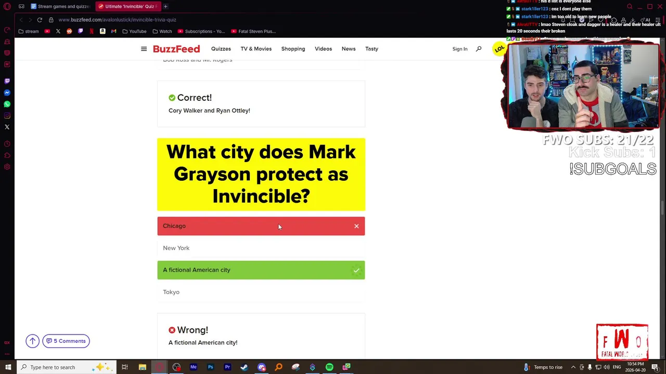Open X in Opera sidebar
The image size is (666, 374).
[7, 127]
